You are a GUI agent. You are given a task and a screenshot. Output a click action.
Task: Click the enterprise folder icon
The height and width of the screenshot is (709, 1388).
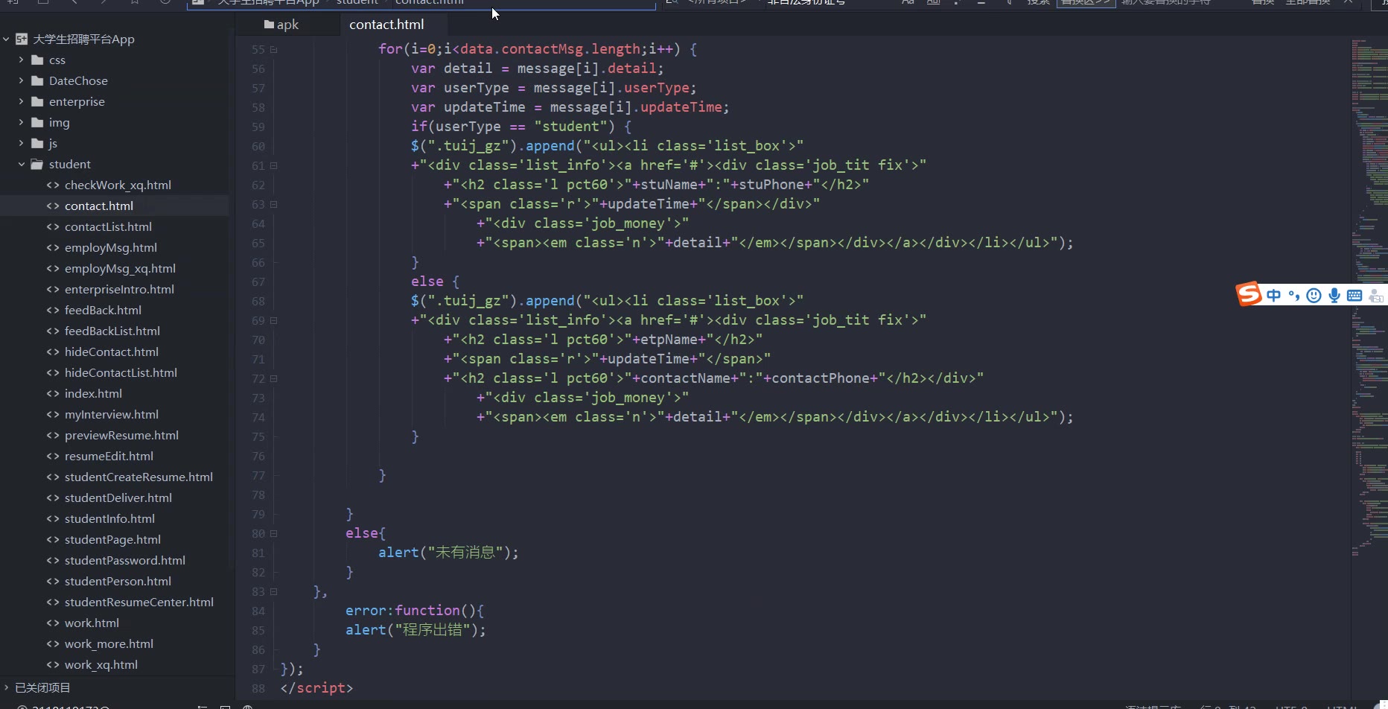coord(37,101)
